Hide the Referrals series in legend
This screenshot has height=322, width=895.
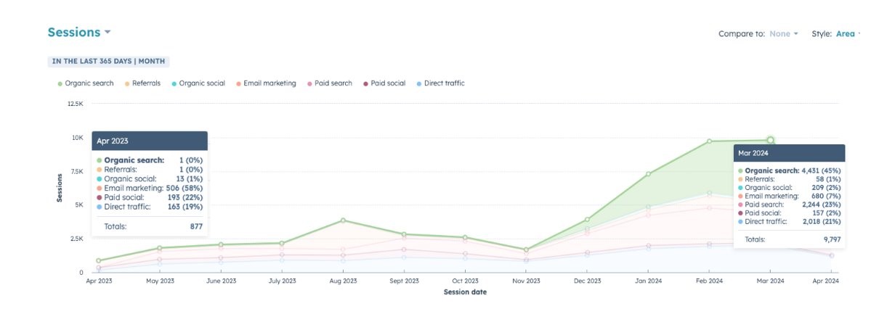point(145,83)
